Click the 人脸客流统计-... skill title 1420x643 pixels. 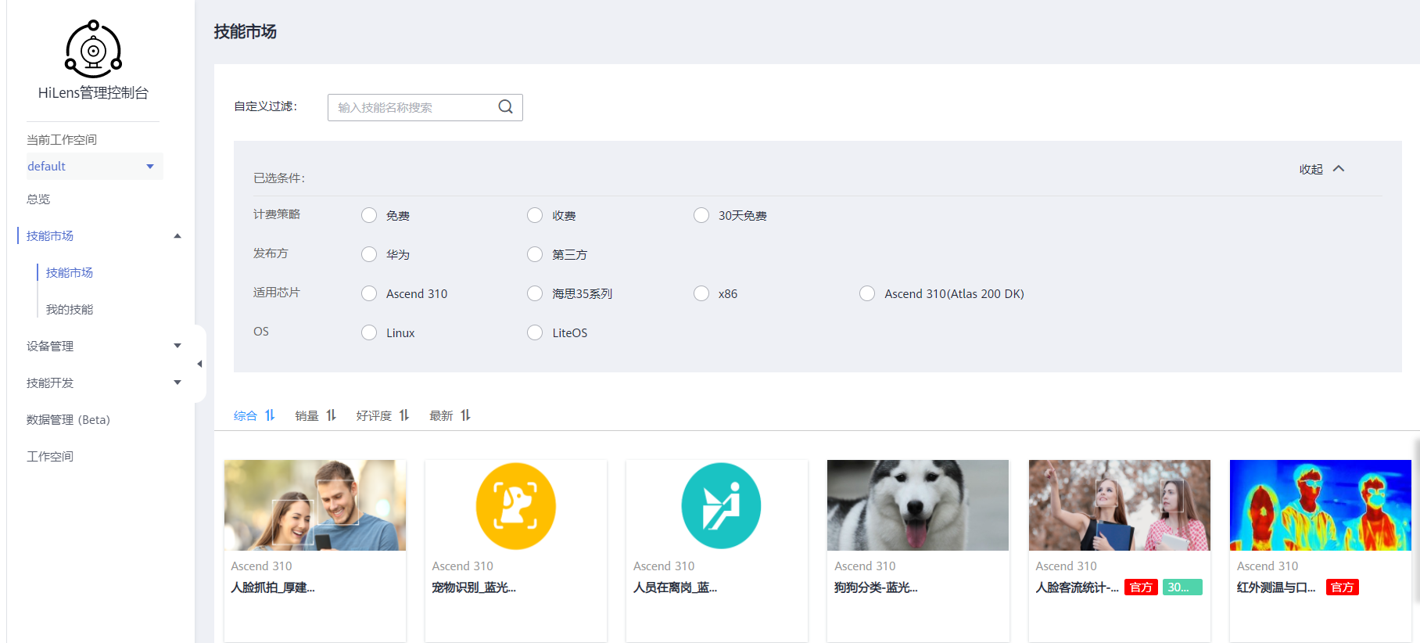[x=1078, y=587]
